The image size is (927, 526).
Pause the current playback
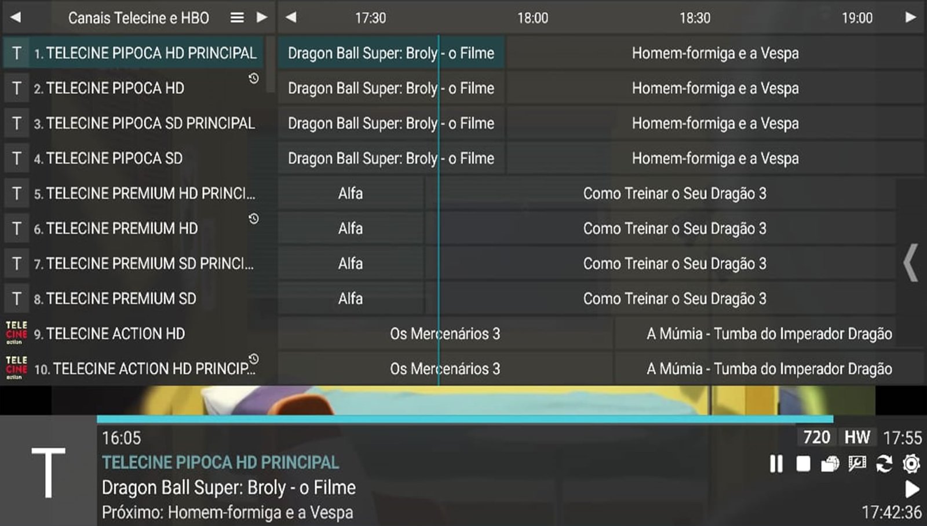coord(776,464)
